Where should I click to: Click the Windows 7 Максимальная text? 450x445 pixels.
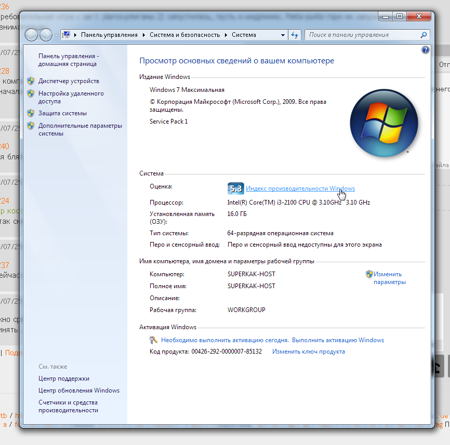pyautogui.click(x=187, y=90)
